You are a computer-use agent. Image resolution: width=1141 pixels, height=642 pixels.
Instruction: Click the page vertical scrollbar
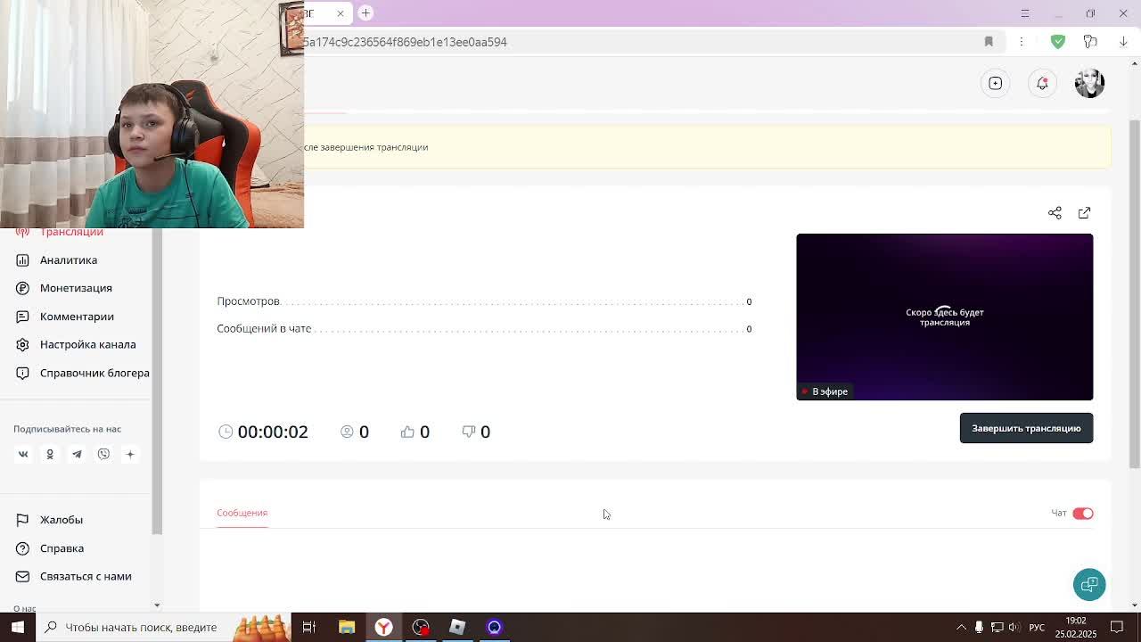coord(1135,294)
